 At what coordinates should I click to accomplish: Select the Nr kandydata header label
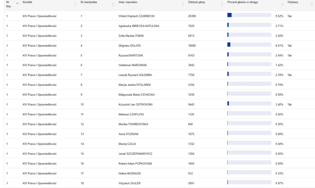pyautogui.click(x=89, y=2)
